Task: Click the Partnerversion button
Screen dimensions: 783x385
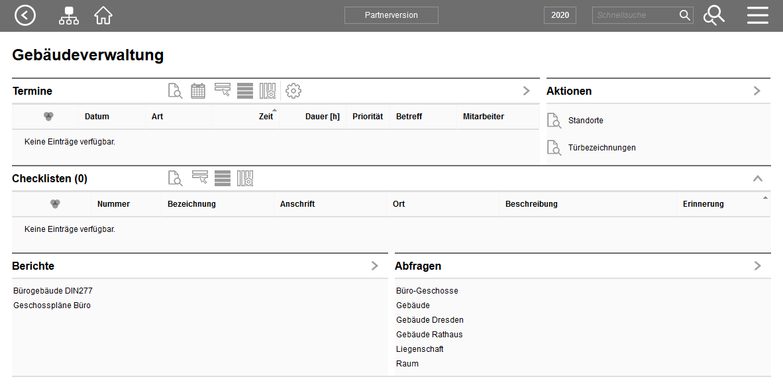Action: click(x=391, y=15)
